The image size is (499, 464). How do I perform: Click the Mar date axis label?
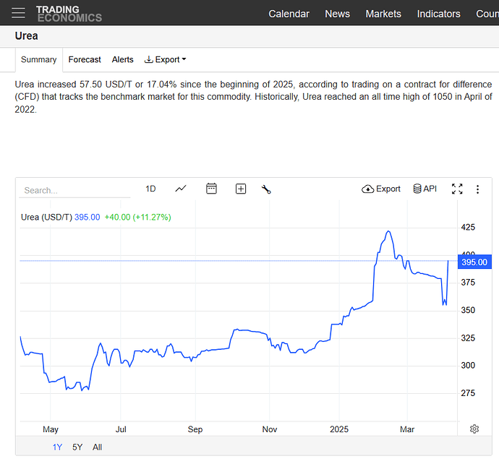[x=407, y=429]
